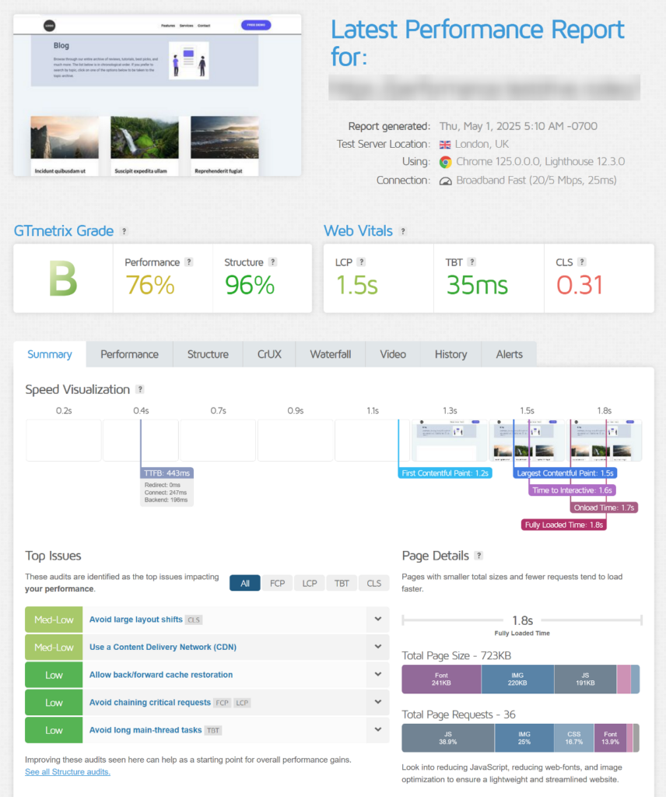
Task: Click the See all Structure audits link
Action: point(68,771)
